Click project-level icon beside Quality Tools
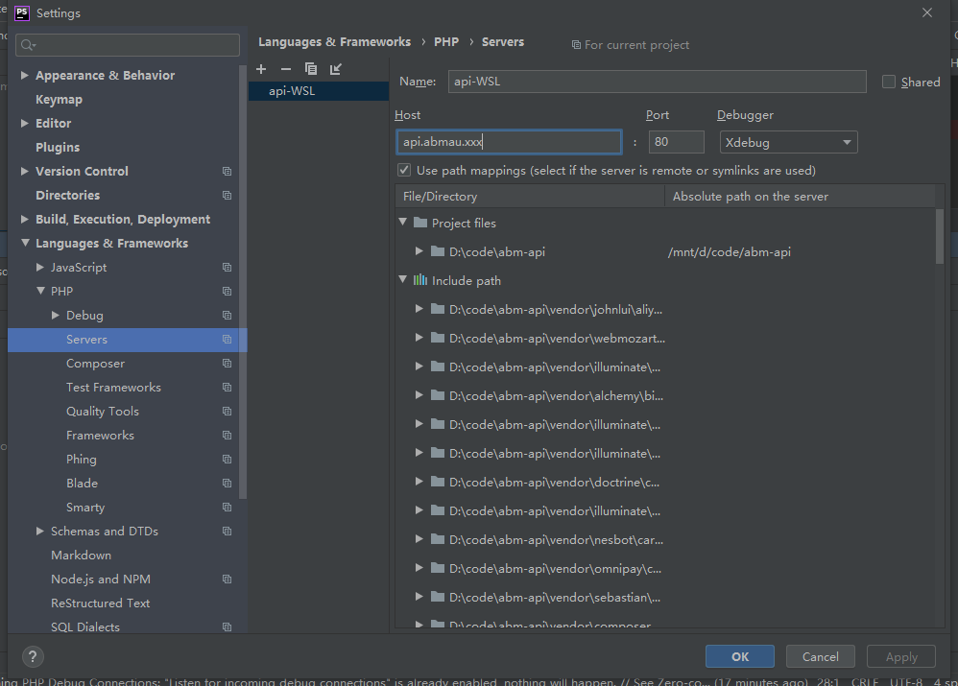The width and height of the screenshot is (958, 686). [227, 411]
